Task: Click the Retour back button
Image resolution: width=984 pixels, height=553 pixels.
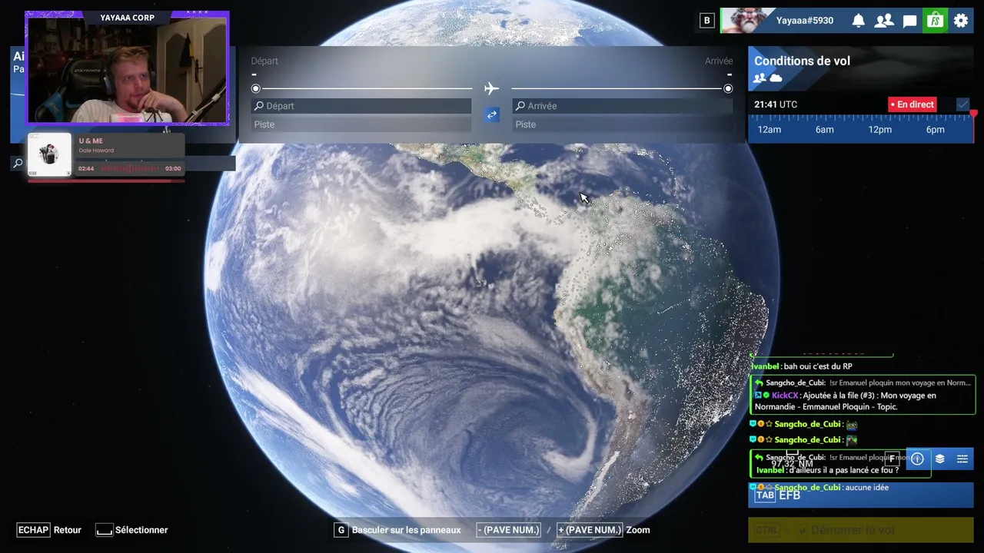Action: (49, 530)
